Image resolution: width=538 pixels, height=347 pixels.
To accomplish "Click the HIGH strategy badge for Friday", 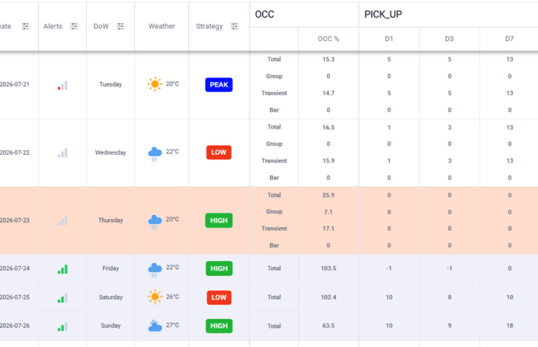I will coord(219,269).
